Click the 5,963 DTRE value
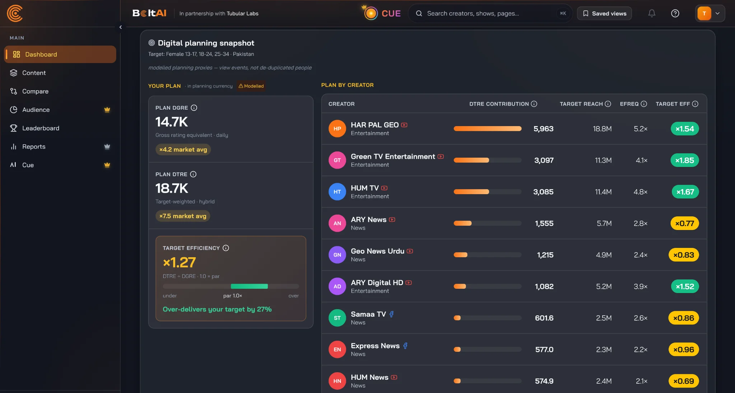Screen dimensions: 735x393 pos(543,129)
